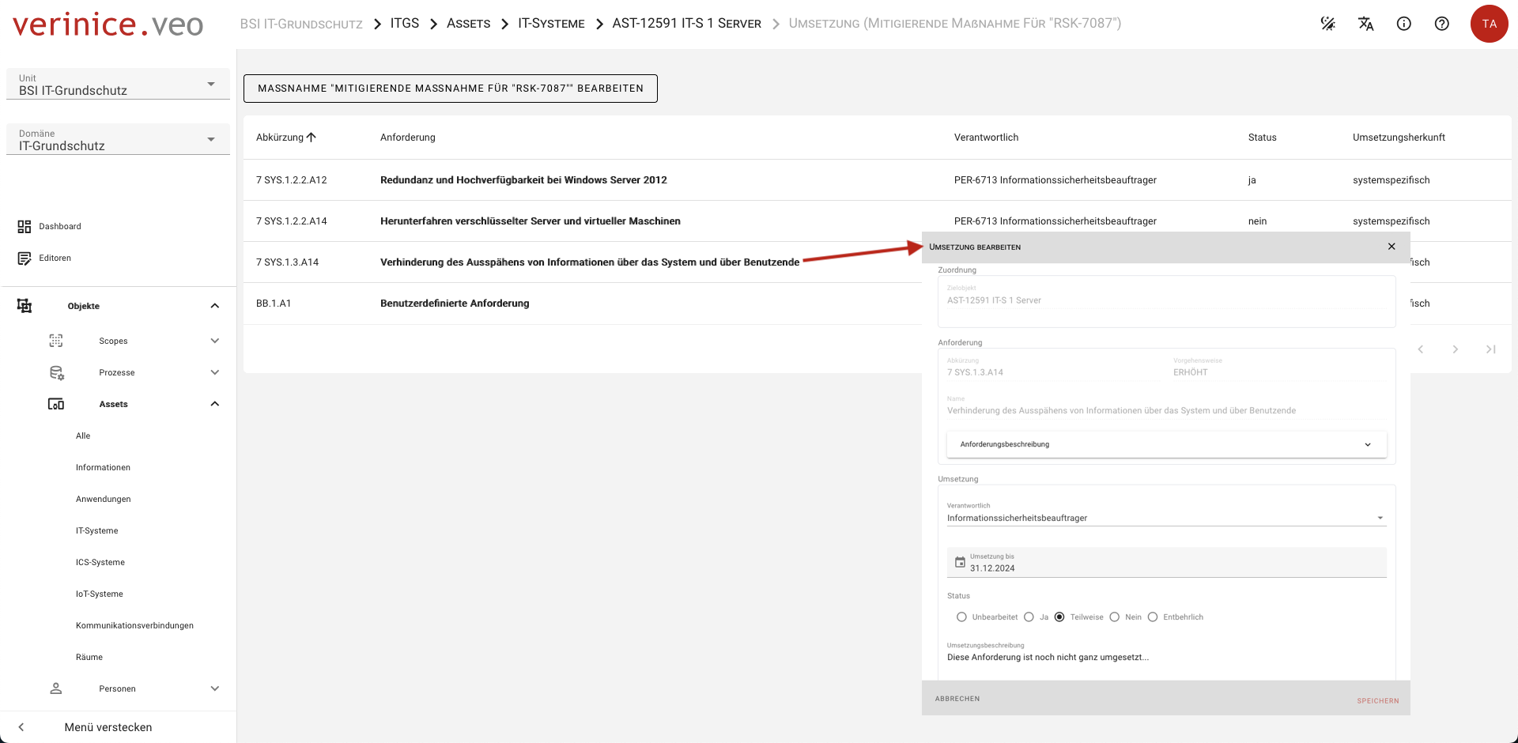Select the Unbearbeitet status radio button
This screenshot has height=743, width=1518.
coord(961,617)
